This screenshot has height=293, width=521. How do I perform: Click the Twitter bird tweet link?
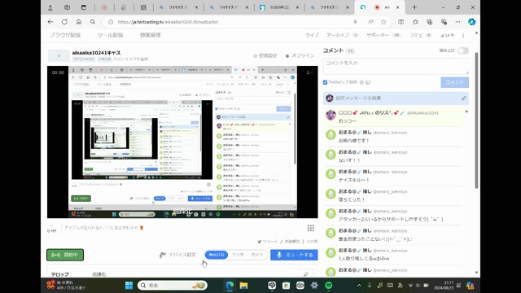click(268, 242)
